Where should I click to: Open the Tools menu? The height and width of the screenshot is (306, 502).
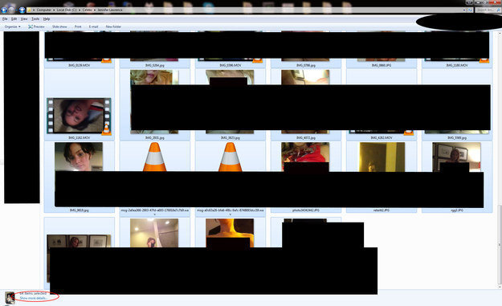click(35, 19)
